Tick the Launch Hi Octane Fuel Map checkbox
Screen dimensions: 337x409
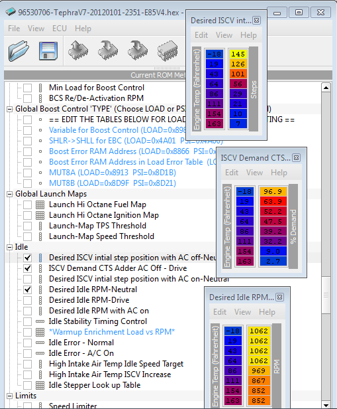click(28, 204)
